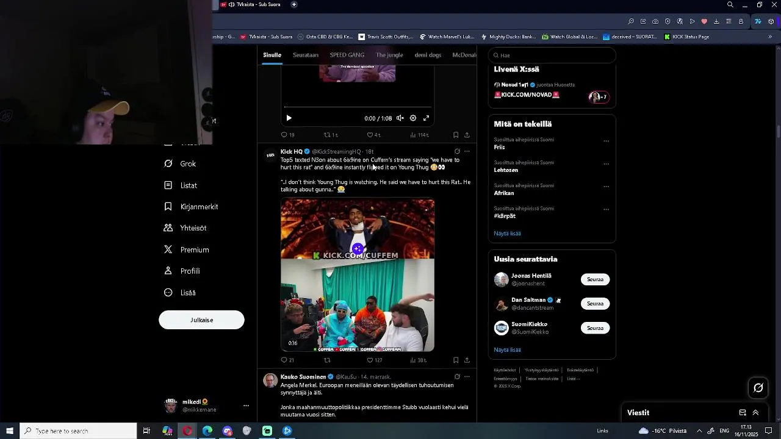Open the Kick HQ profile name
Viewport: 781px width, 439px height.
click(x=292, y=151)
